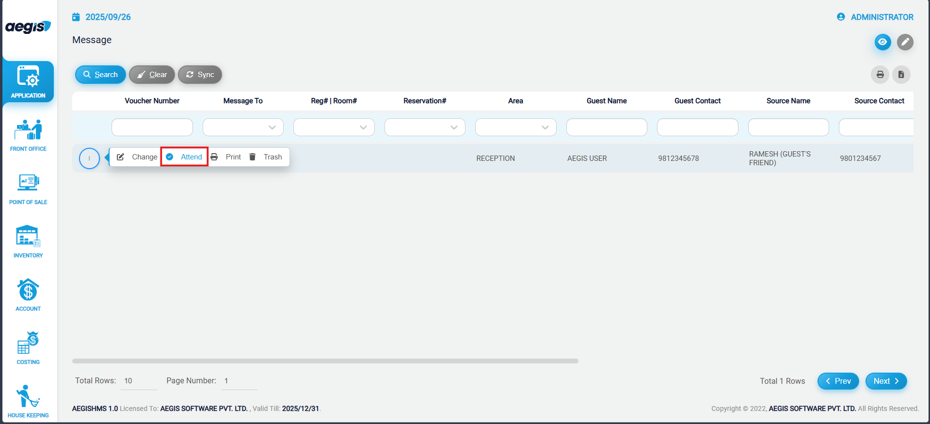930x424 pixels.
Task: Expand the Area filter dropdown
Action: pos(515,127)
